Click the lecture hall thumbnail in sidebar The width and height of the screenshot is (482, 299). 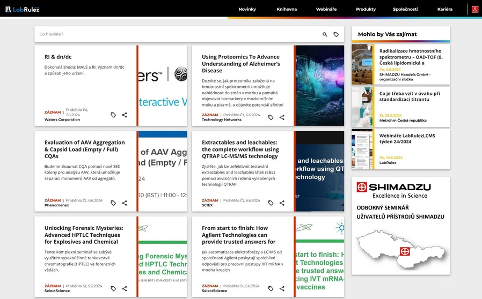pos(362,64)
